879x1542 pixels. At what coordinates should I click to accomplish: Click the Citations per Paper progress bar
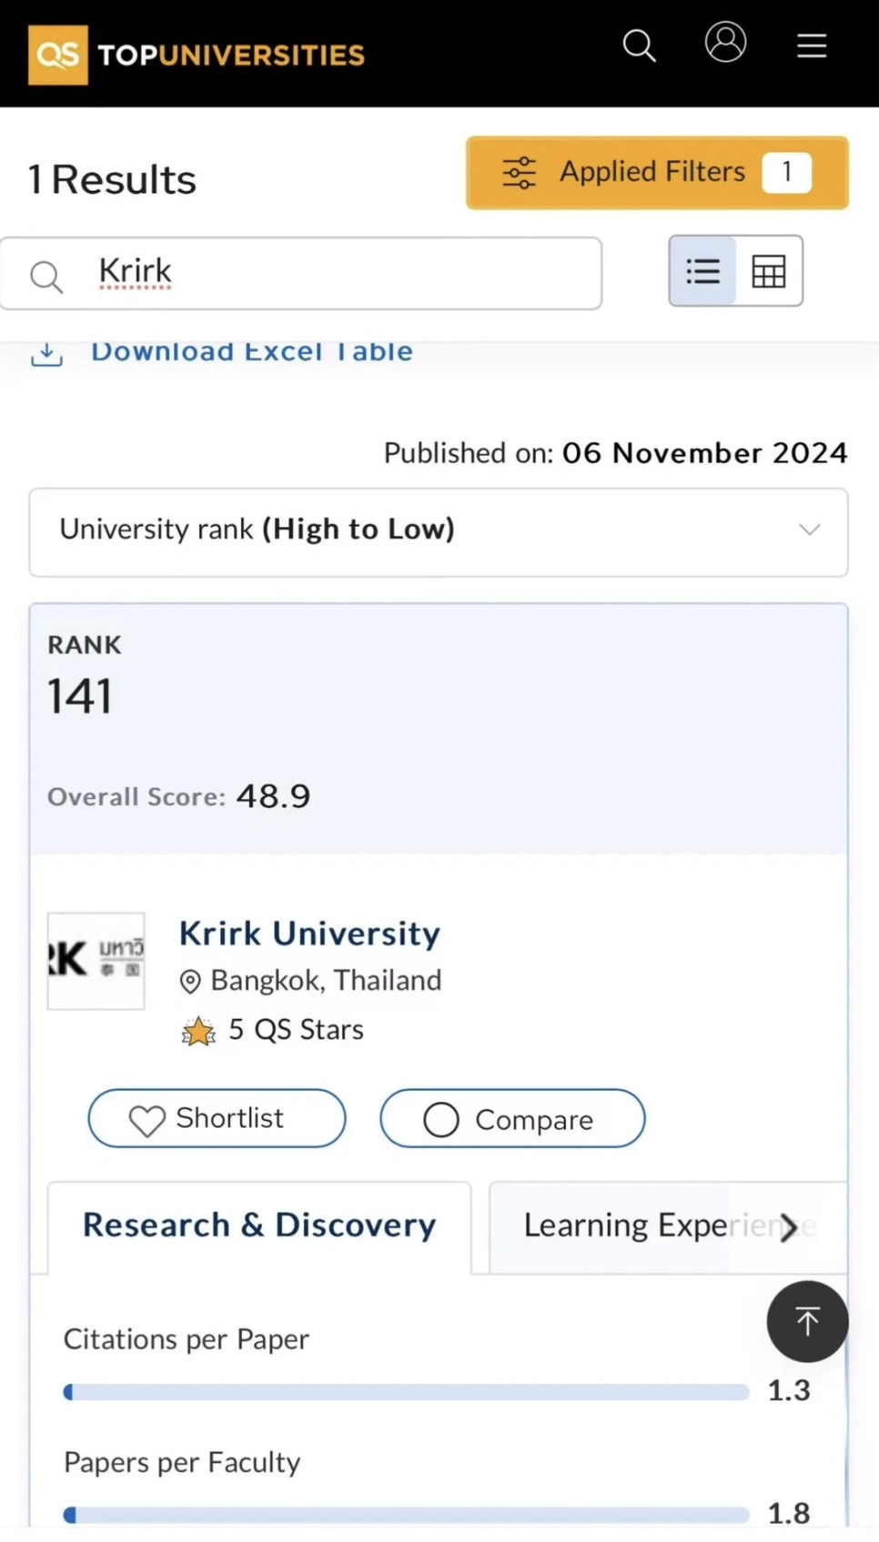(405, 1392)
